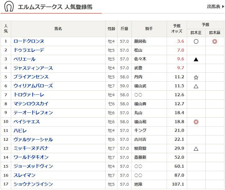Open horse ペイシャエス

coord(26,122)
